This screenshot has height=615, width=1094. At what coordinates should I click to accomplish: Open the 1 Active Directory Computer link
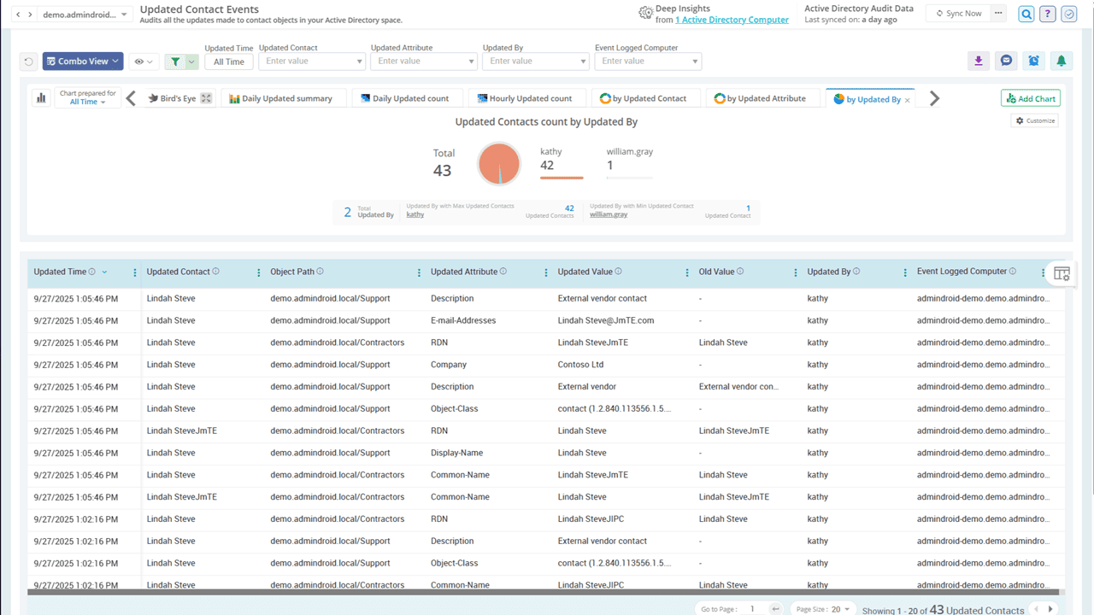coord(732,20)
